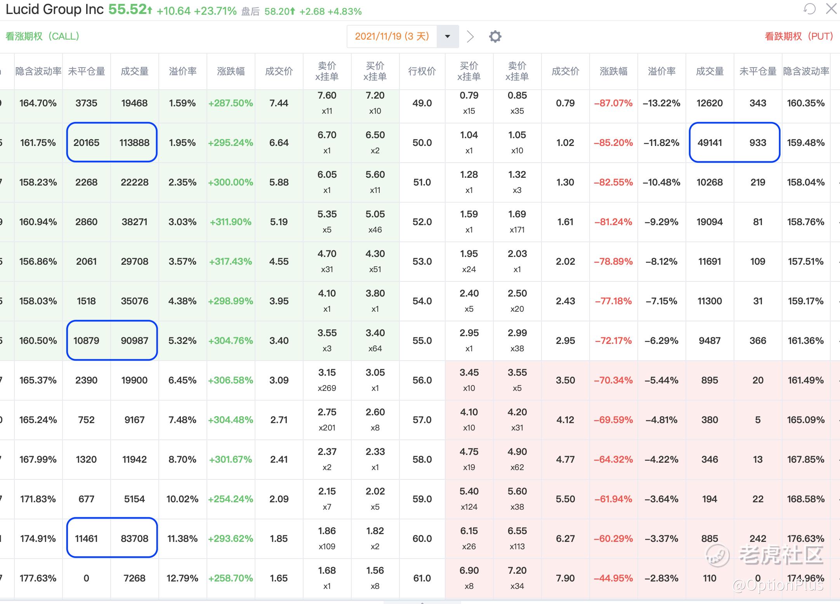Go to next expiry date arrow
The height and width of the screenshot is (604, 840).
[x=470, y=36]
